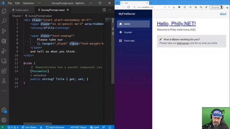The height and width of the screenshot is (129, 230).
Task: Click the webcam video thumbnail
Action: pyautogui.click(x=216, y=118)
